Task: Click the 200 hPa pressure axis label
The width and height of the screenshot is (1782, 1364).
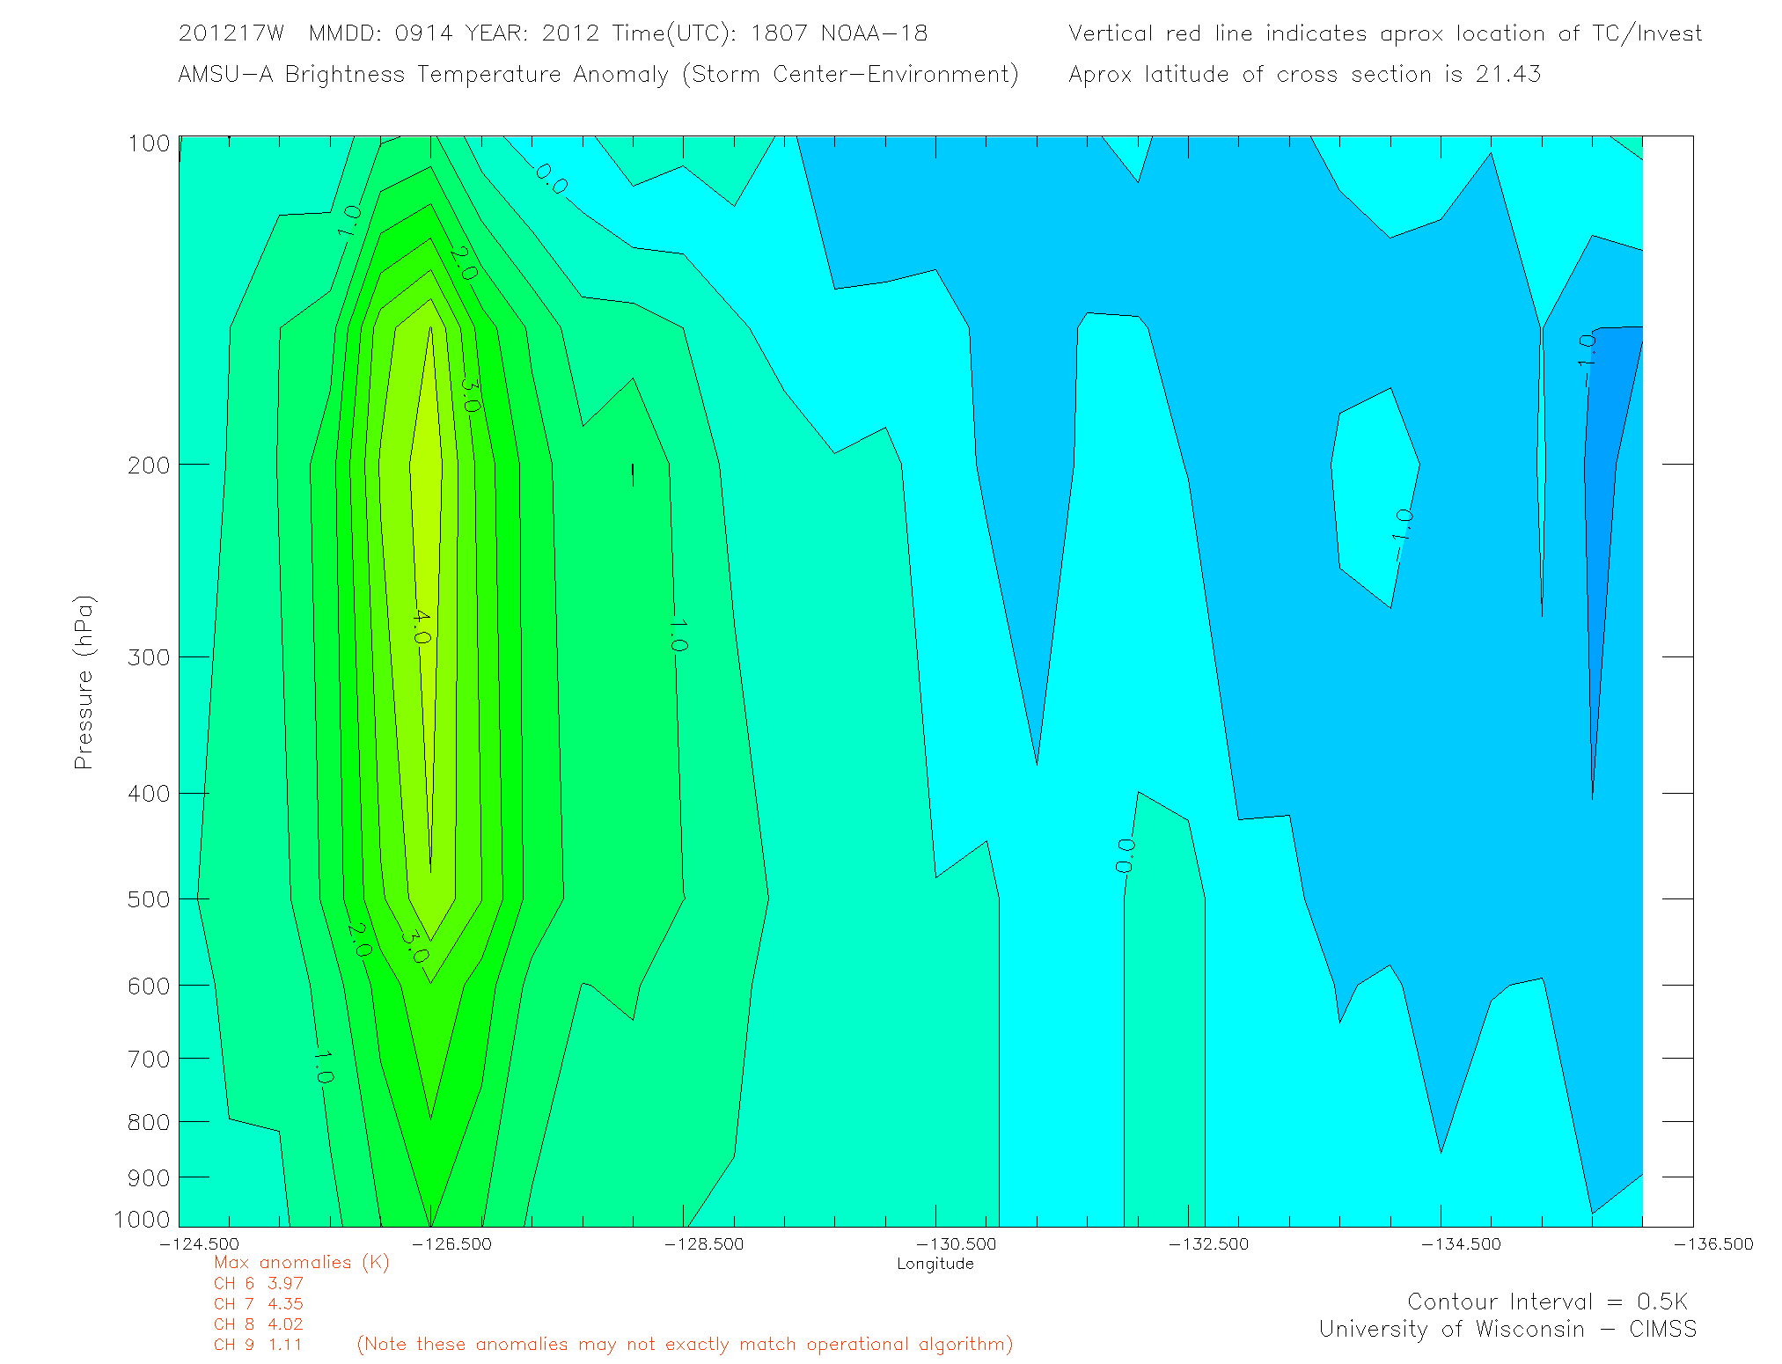Action: [x=149, y=465]
